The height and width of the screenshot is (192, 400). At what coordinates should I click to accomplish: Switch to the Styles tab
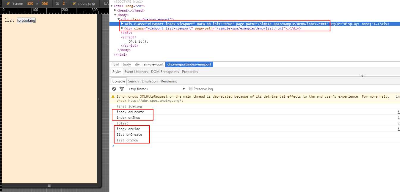click(117, 72)
